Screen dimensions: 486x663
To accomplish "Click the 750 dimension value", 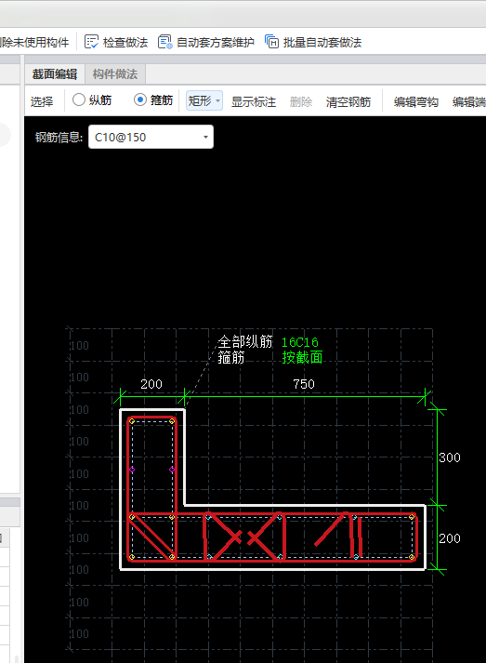I will point(304,384).
